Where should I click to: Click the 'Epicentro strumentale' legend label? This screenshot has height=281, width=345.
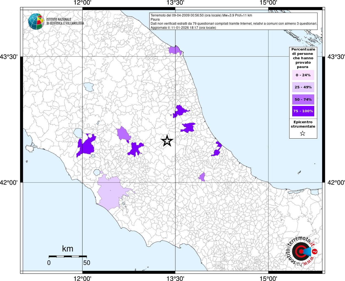click(303, 124)
